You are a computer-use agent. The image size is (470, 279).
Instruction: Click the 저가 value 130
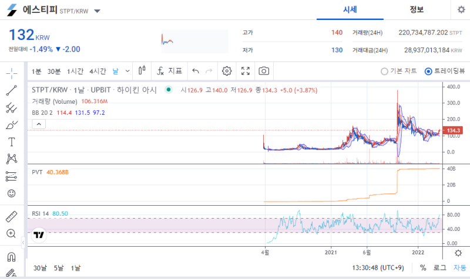(337, 50)
